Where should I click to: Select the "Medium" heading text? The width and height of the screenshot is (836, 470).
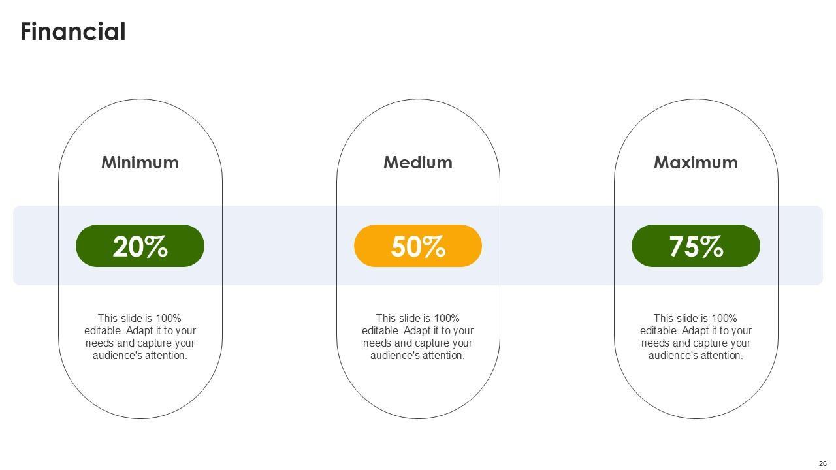[418, 163]
